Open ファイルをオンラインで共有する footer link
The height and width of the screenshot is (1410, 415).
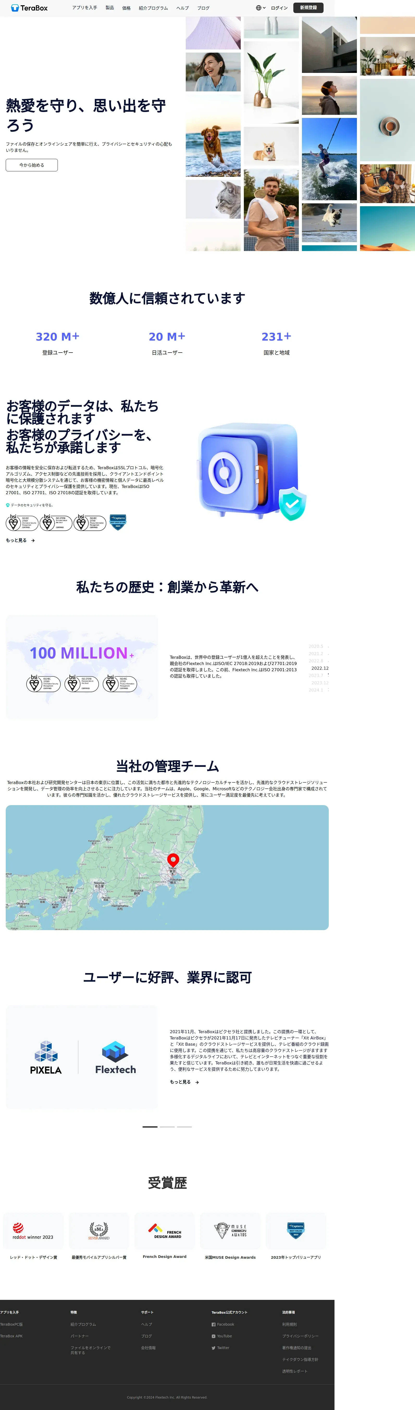(90, 1350)
